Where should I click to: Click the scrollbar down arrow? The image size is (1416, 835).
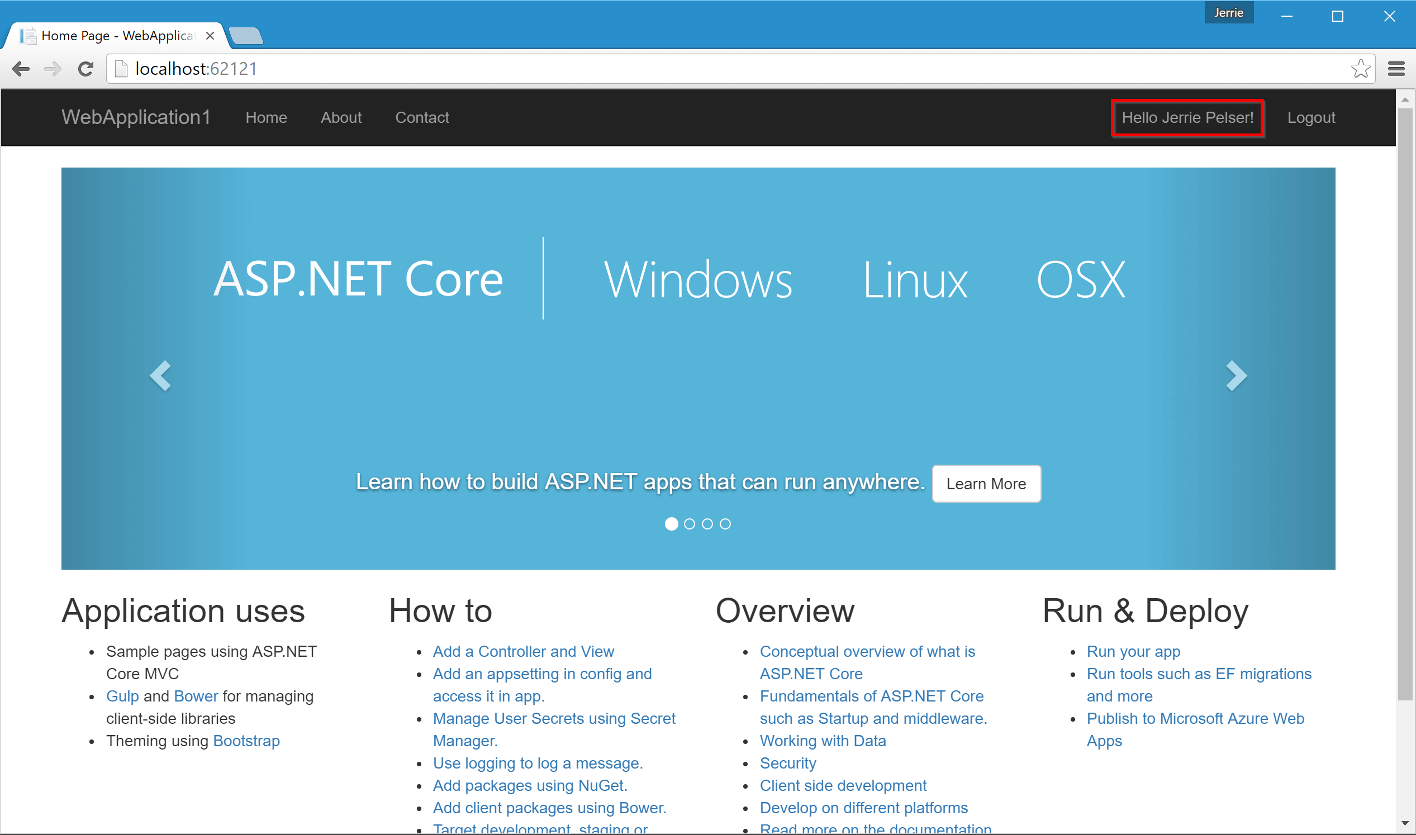[x=1405, y=824]
